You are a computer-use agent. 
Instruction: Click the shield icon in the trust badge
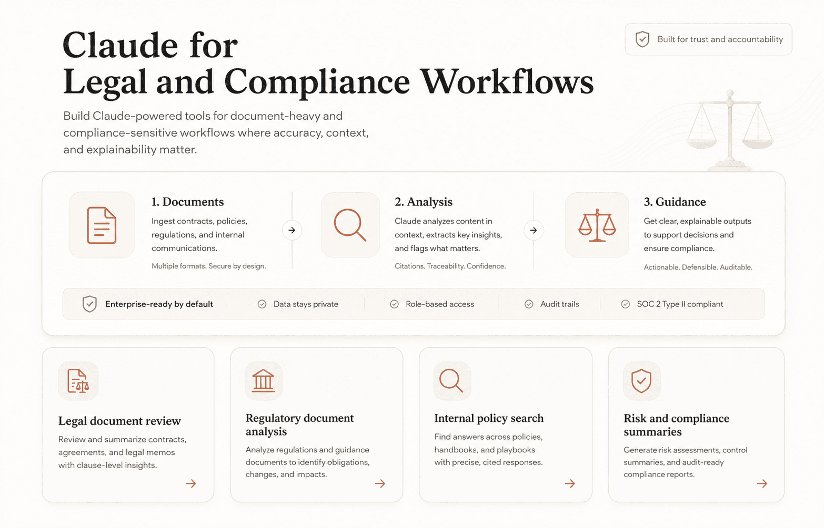tap(642, 39)
